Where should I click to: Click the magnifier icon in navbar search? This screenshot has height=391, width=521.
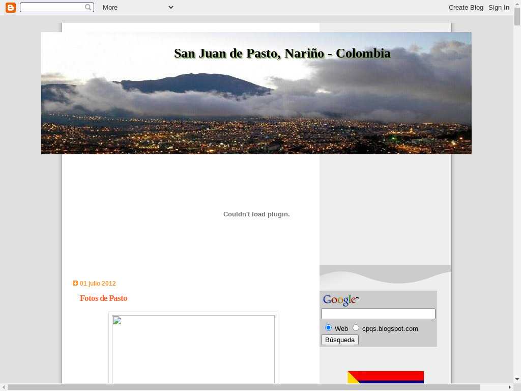point(89,7)
